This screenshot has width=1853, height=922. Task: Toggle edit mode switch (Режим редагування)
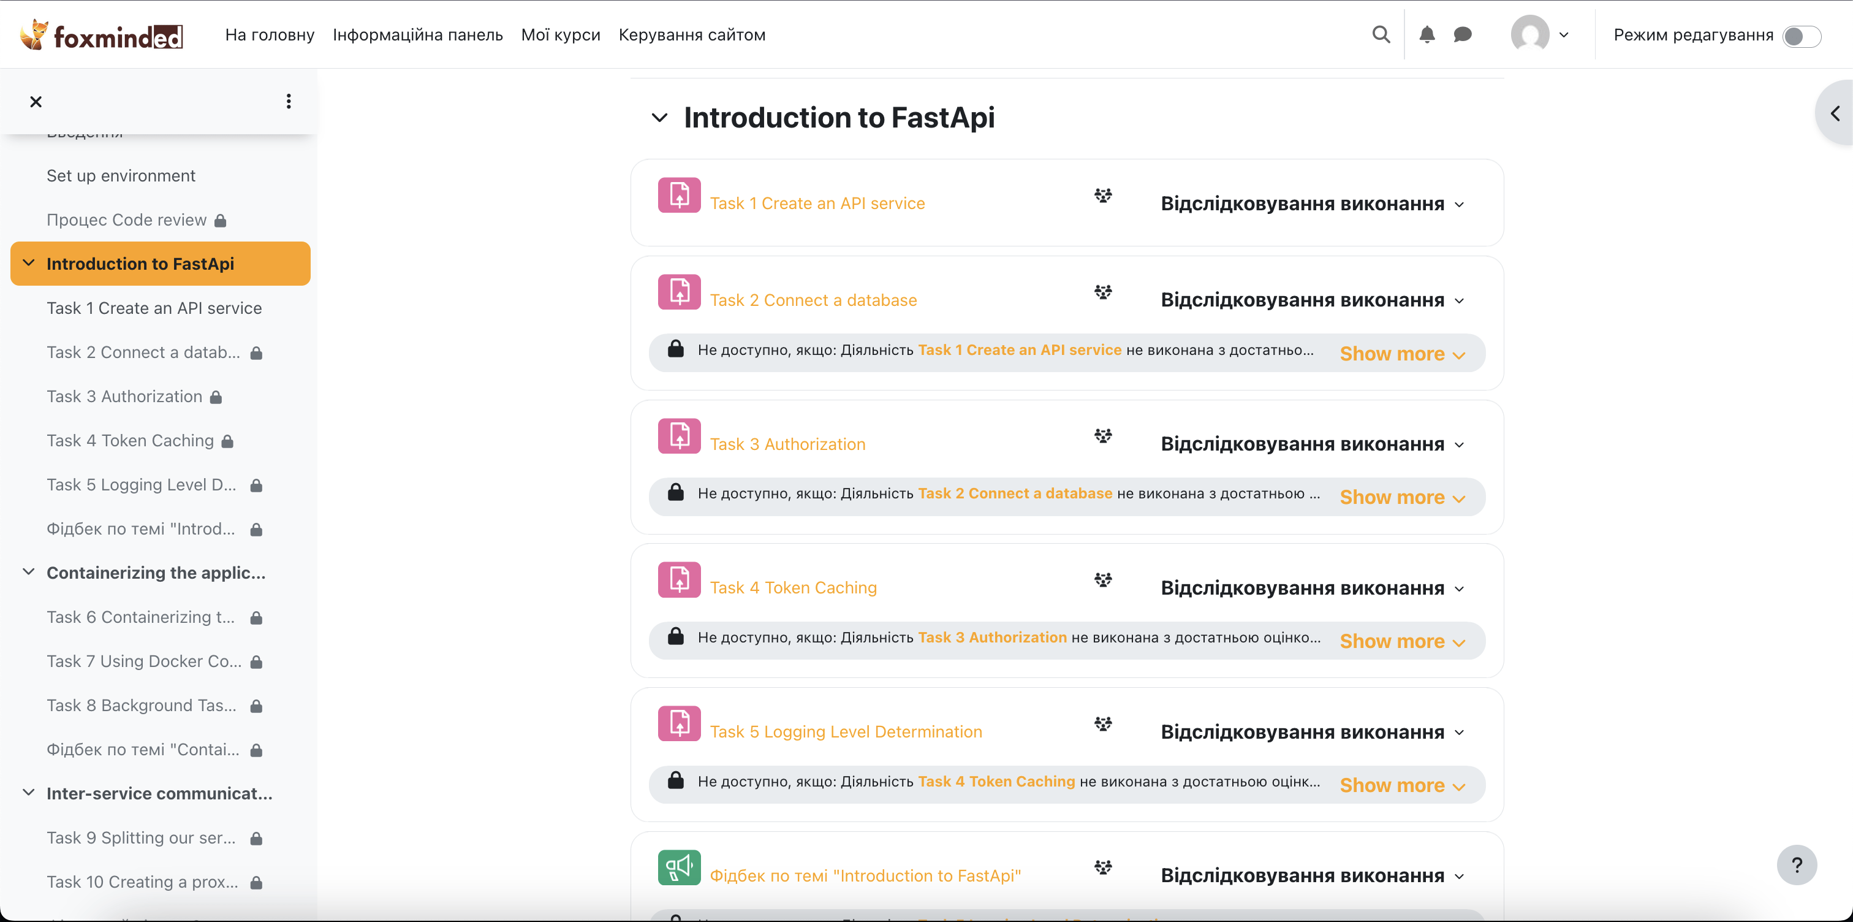click(x=1801, y=36)
